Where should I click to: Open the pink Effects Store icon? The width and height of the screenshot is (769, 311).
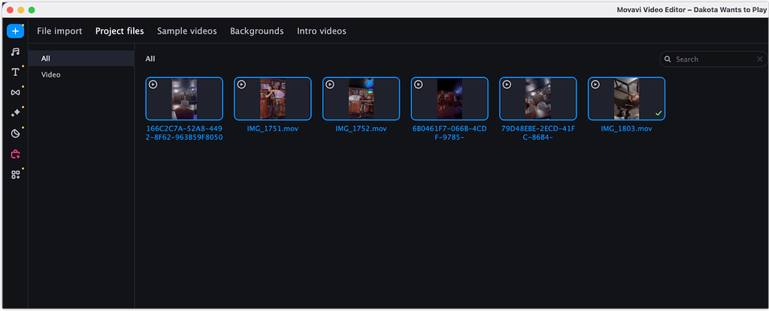(15, 154)
